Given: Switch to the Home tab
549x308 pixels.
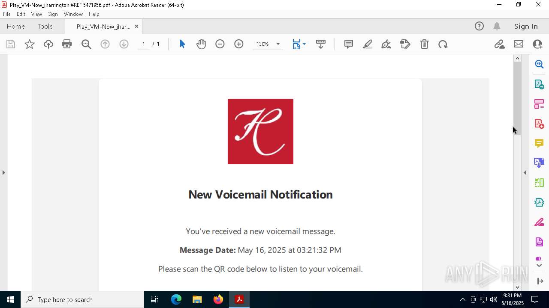Looking at the screenshot, I should tap(16, 26).
